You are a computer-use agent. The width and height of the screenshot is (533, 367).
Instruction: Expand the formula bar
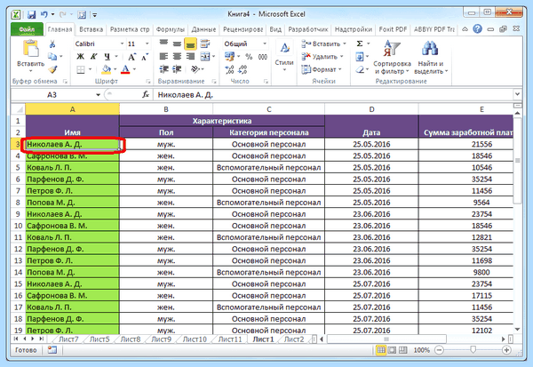[x=517, y=94]
